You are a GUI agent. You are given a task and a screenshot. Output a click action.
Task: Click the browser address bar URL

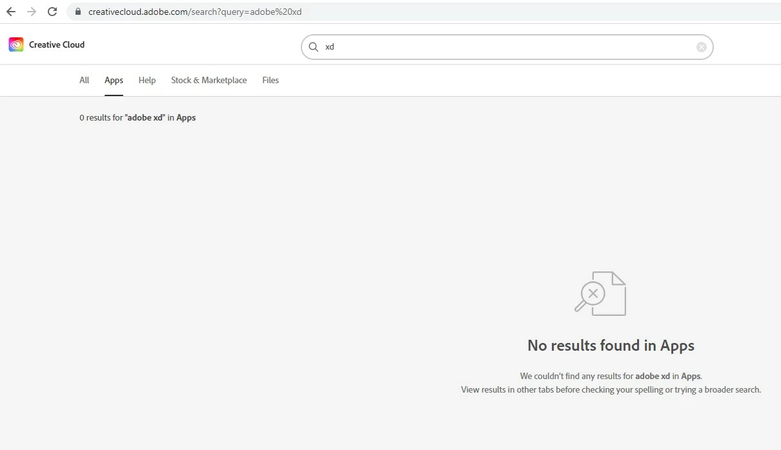(195, 12)
